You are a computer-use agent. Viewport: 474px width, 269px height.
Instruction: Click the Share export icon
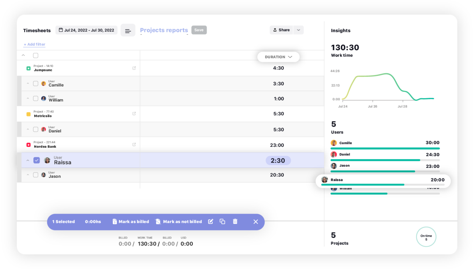click(275, 30)
